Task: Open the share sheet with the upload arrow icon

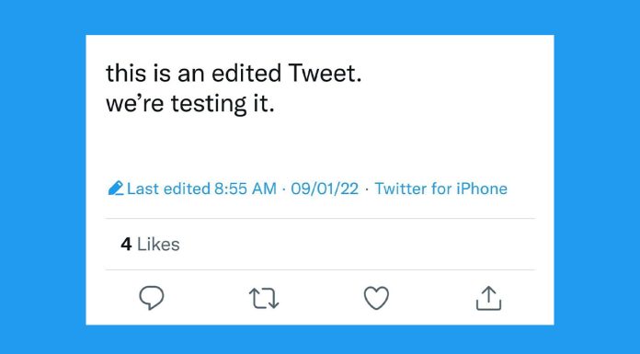Action: [x=488, y=298]
